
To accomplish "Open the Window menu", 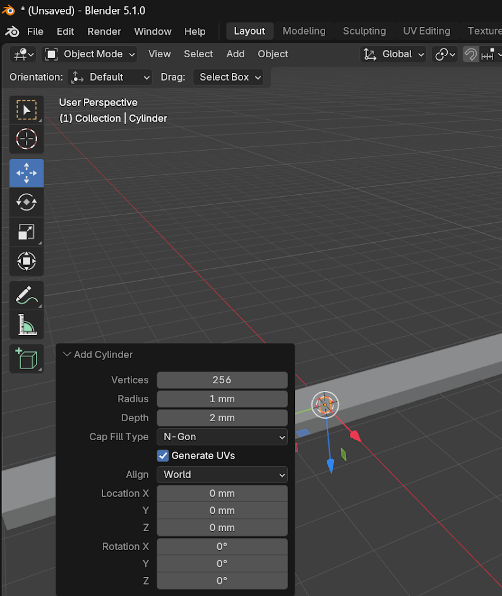I will point(153,32).
